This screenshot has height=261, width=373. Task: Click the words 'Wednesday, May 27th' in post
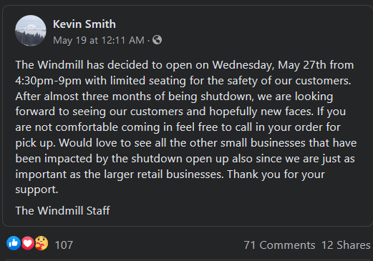coord(269,65)
